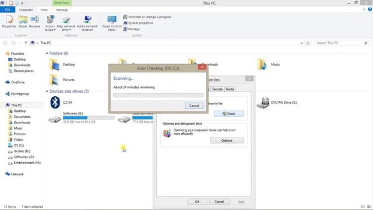Image resolution: width=373 pixels, height=210 pixels.
Task: Click Cancel in Properties dialog
Action: pyautogui.click(x=219, y=202)
